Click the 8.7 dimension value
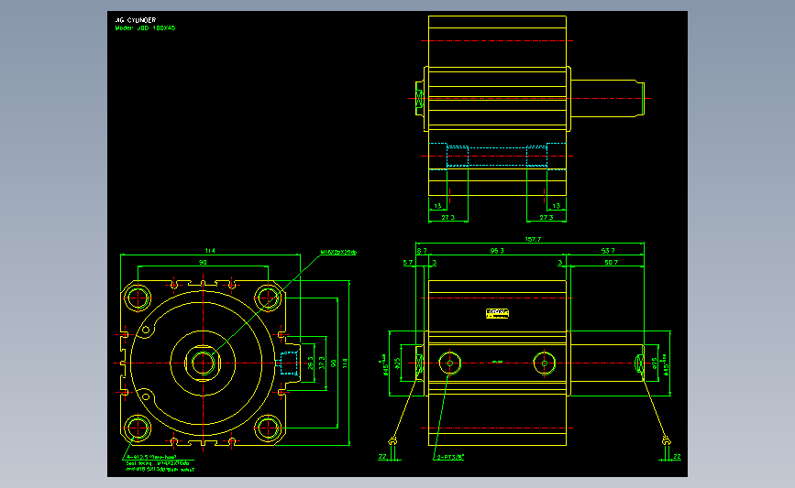 [422, 251]
